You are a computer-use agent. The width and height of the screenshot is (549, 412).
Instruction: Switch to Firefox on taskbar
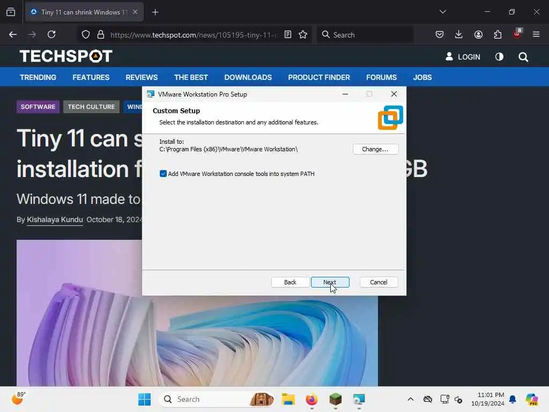(312, 399)
